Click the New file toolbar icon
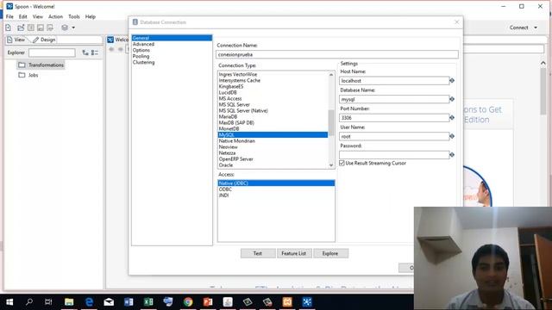The width and height of the screenshot is (552, 310). (8, 28)
